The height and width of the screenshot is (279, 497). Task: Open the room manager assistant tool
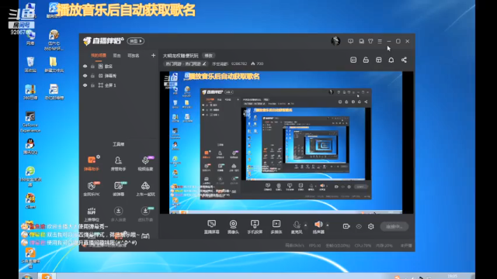[118, 163]
